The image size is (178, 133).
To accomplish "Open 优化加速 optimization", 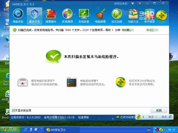I will 117,16.
